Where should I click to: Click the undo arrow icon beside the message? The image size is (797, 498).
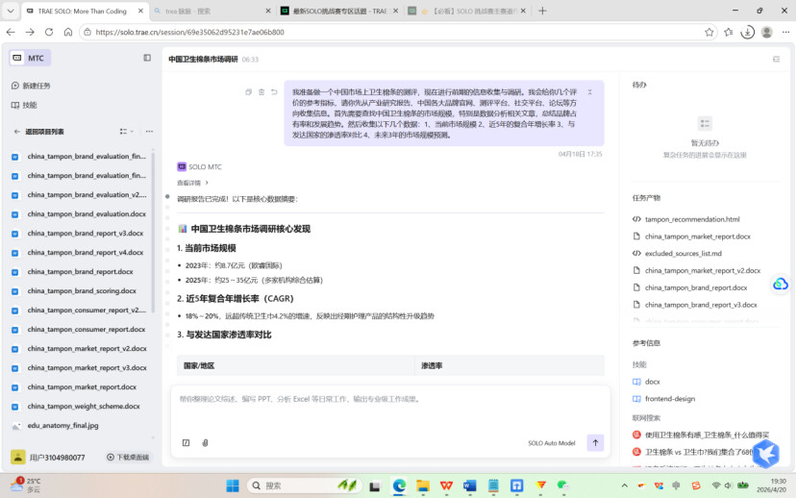[x=274, y=92]
